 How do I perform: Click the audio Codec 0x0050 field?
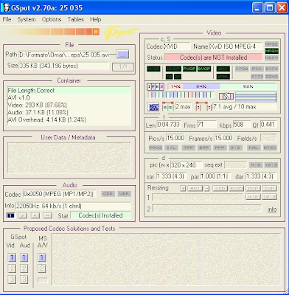(59, 194)
